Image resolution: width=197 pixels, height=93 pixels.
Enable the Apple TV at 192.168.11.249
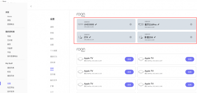click(x=129, y=59)
